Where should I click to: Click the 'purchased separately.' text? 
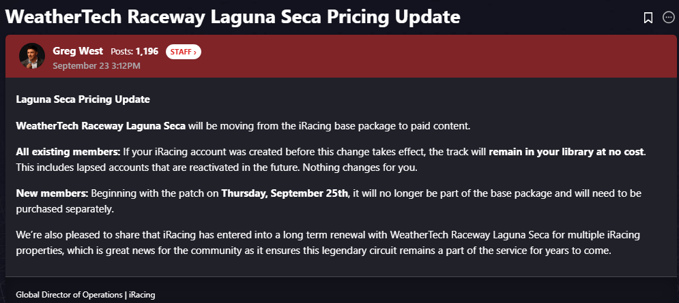(x=61, y=207)
